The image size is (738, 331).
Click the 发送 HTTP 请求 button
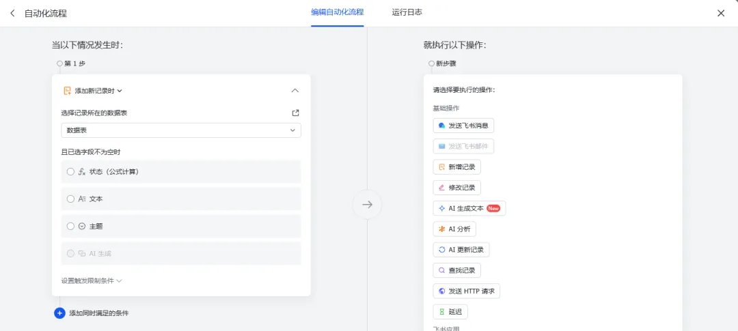[x=467, y=291]
